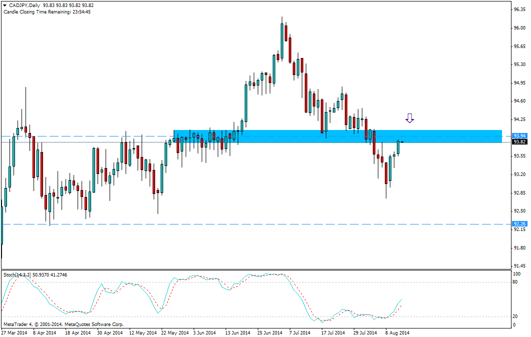Click the black 93.82 current price tag

tap(519, 142)
